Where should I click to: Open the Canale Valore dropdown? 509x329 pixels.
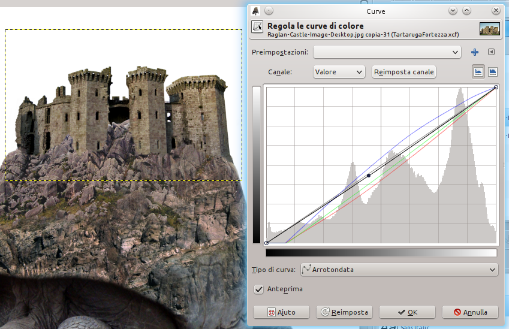pyautogui.click(x=339, y=72)
